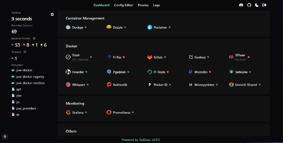Open the GitHub icon in header
The height and width of the screenshot is (143, 283).
[x=249, y=5]
